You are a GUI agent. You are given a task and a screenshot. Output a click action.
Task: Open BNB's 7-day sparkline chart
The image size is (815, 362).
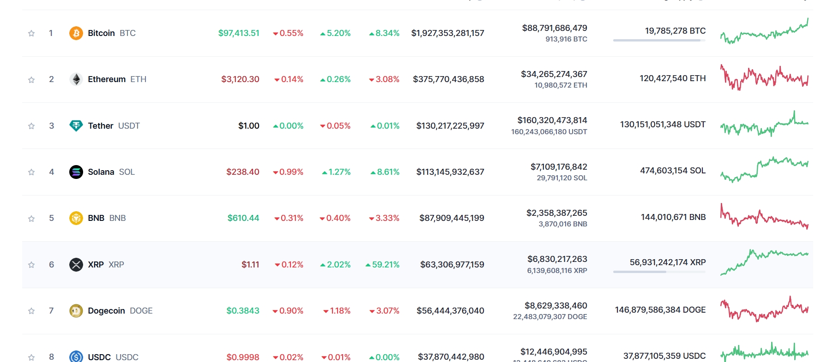(764, 216)
